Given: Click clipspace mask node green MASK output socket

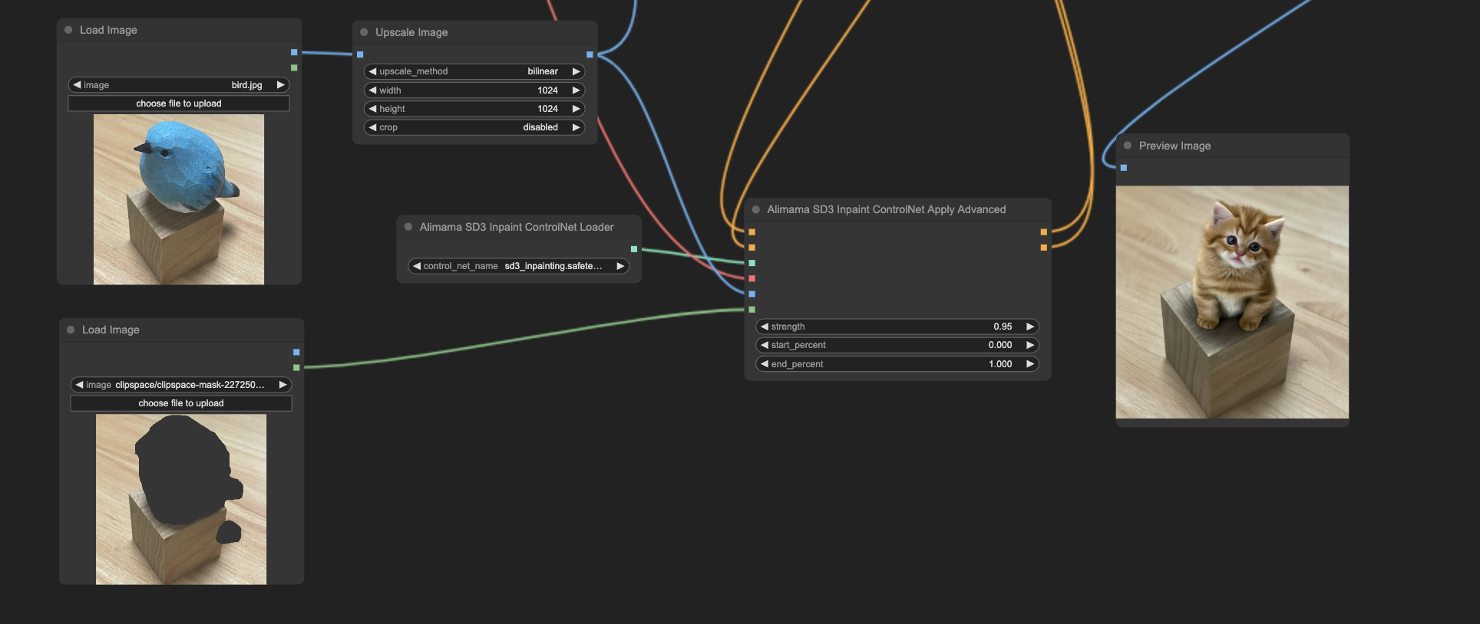Looking at the screenshot, I should 296,367.
